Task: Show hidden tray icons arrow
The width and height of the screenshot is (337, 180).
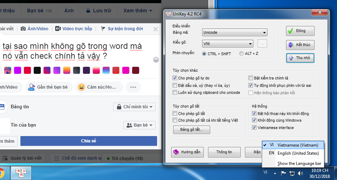Action: coord(275,173)
